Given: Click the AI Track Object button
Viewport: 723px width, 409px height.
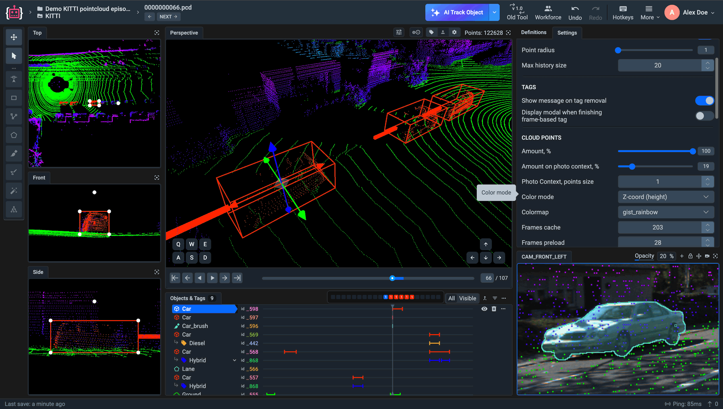Looking at the screenshot, I should pos(458,13).
